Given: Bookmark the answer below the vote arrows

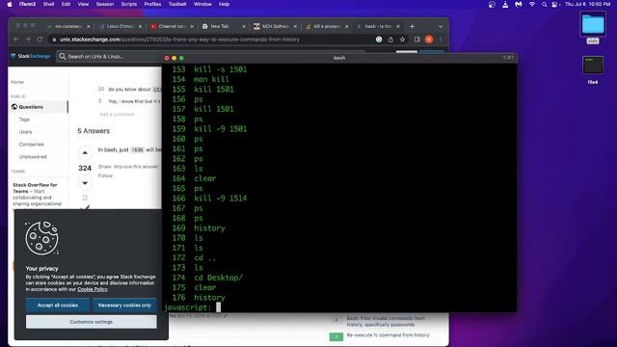Looking at the screenshot, I should click(x=85, y=198).
